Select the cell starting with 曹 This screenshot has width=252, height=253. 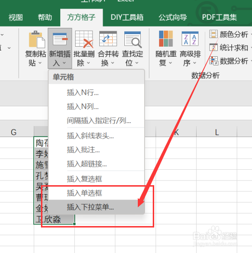[41, 197]
